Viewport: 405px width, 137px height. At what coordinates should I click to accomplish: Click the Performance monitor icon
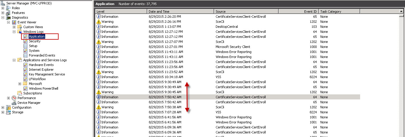(14, 98)
